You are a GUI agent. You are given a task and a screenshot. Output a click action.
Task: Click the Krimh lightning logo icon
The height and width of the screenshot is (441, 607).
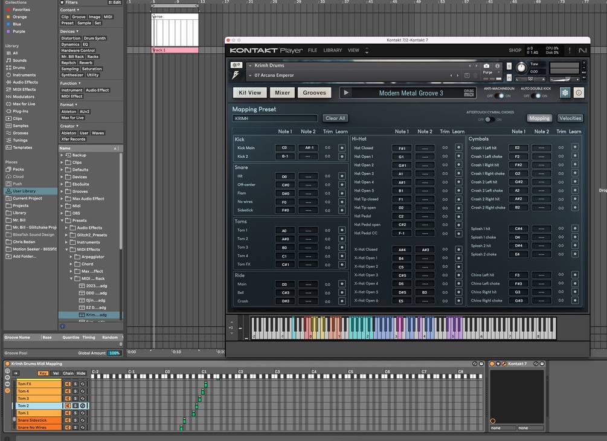(x=236, y=75)
